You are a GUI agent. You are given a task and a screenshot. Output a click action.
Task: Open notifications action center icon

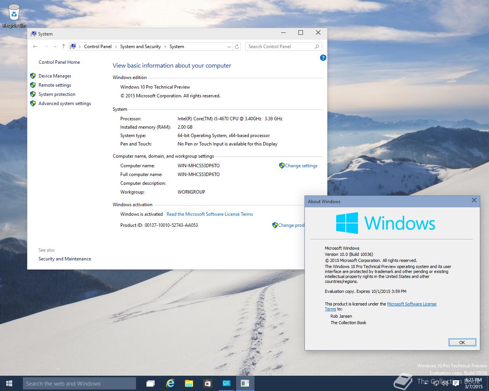click(455, 383)
